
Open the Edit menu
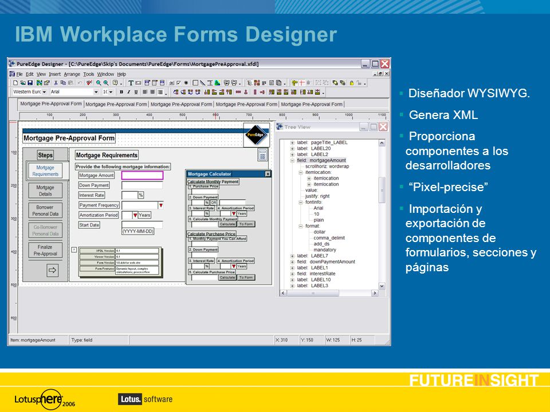pyautogui.click(x=29, y=74)
